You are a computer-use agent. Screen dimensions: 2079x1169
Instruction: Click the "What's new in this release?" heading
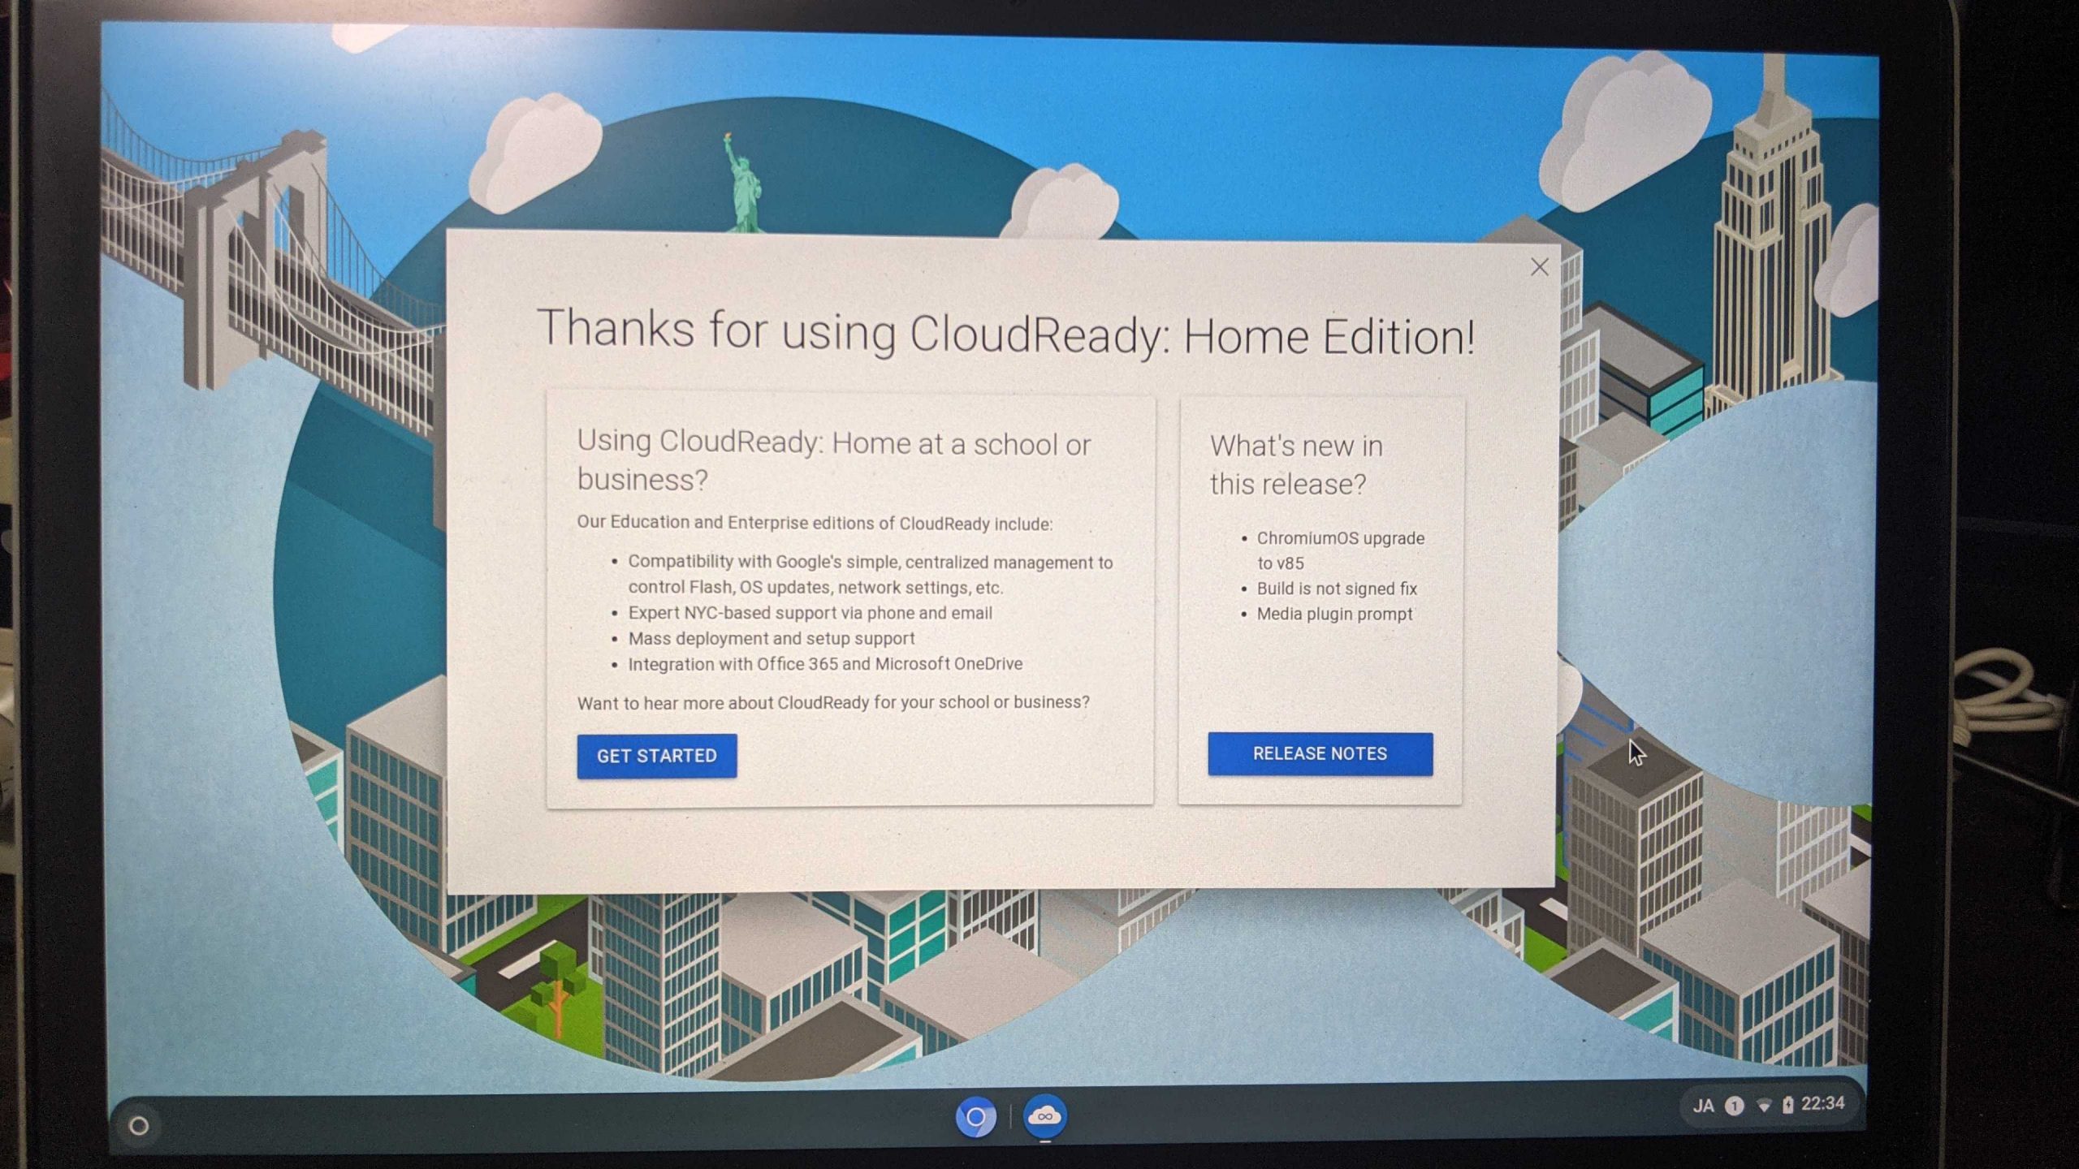[x=1296, y=465]
